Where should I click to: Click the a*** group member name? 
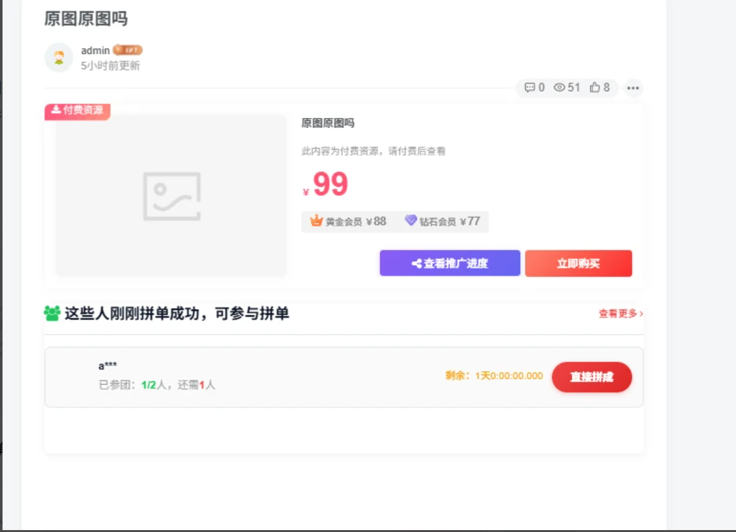tap(108, 366)
